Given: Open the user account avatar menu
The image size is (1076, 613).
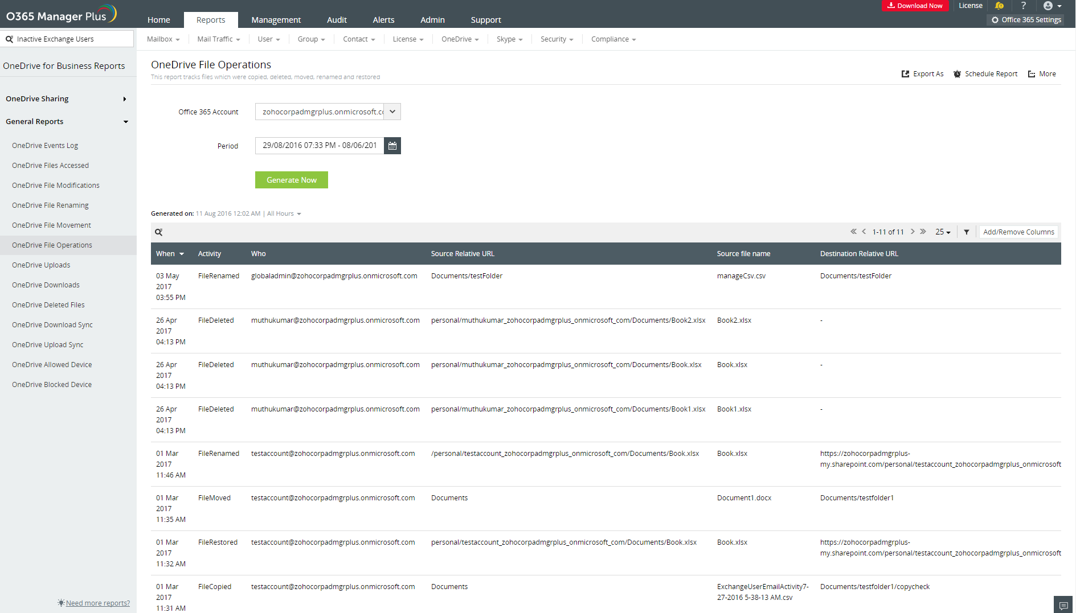Looking at the screenshot, I should tap(1052, 6).
